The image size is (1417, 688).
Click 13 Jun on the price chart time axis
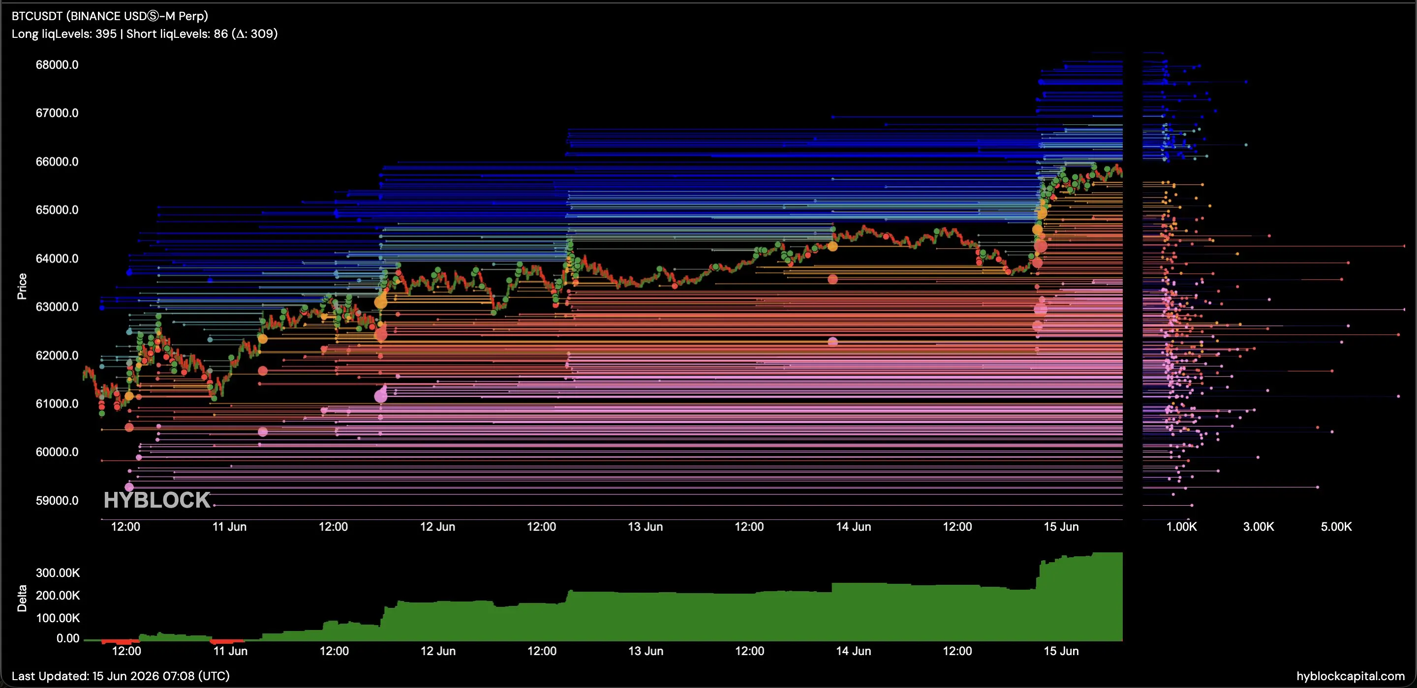[x=645, y=526]
